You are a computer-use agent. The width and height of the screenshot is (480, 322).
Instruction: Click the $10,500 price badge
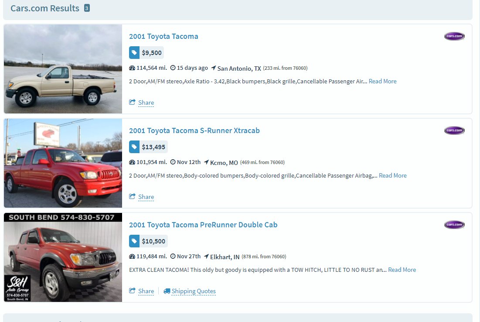[x=148, y=241]
